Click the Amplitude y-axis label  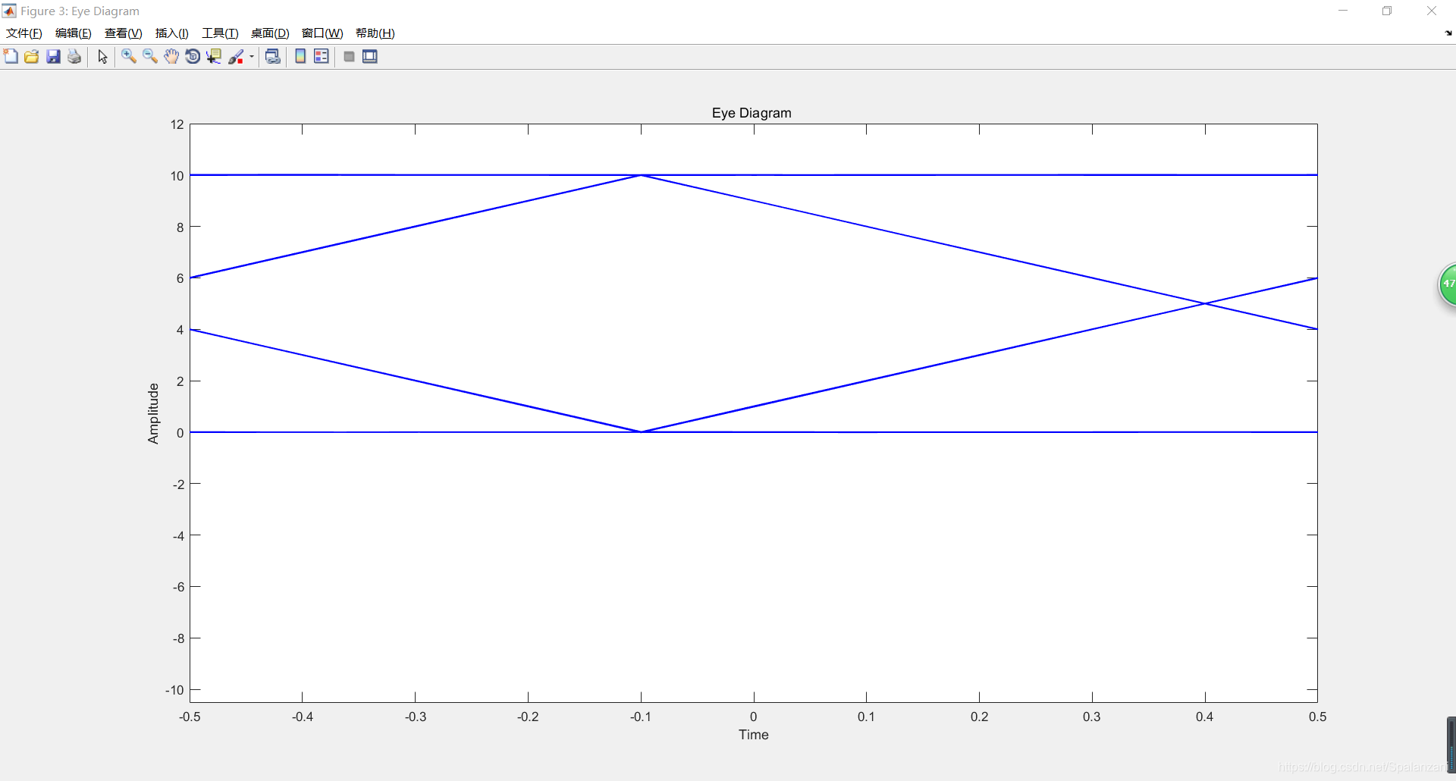pos(153,413)
